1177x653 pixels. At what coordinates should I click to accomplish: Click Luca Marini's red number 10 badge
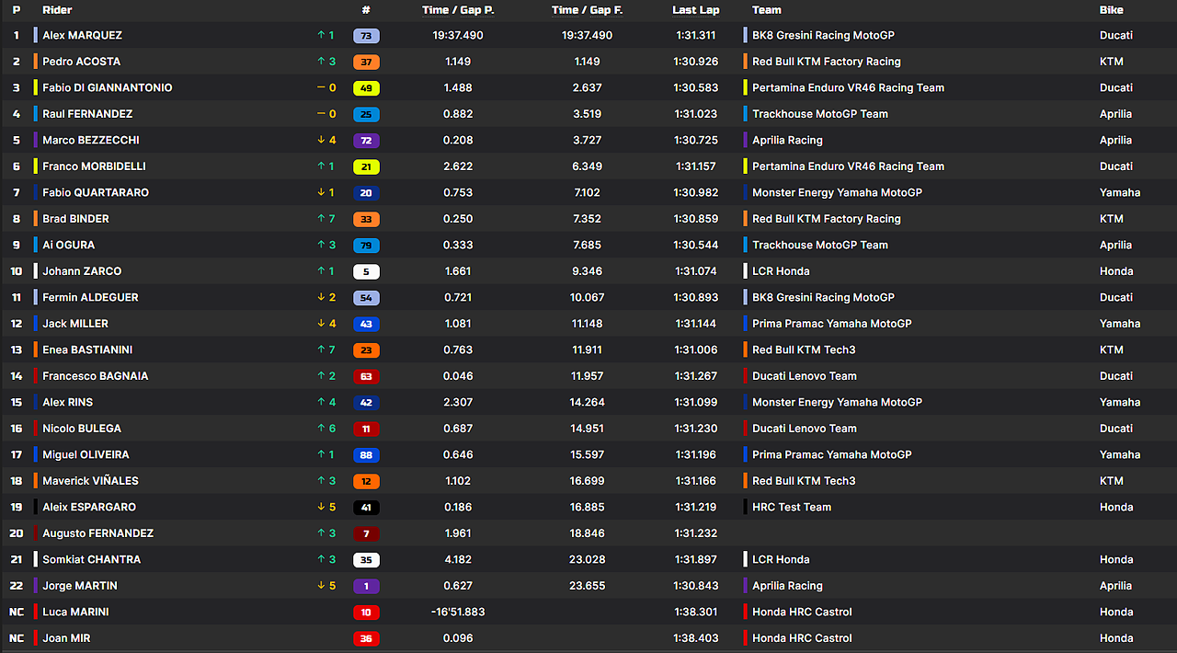[x=366, y=613]
